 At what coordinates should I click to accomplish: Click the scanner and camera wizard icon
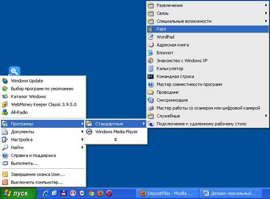coord(151,108)
